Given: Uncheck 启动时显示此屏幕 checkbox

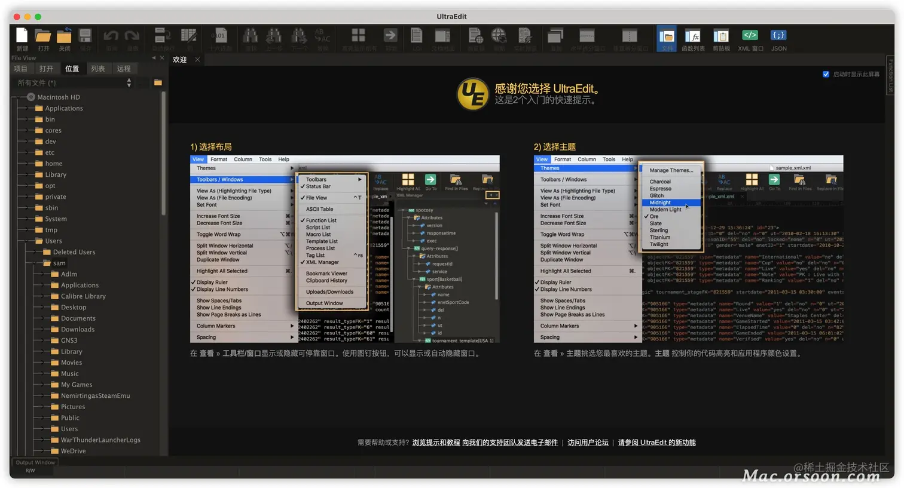Looking at the screenshot, I should [826, 74].
